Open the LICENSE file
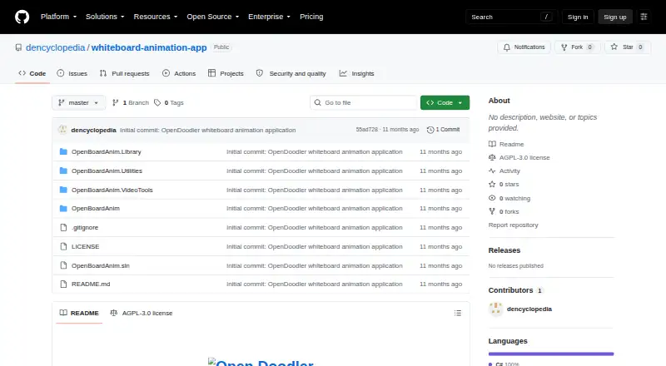The image size is (666, 366). coord(86,247)
